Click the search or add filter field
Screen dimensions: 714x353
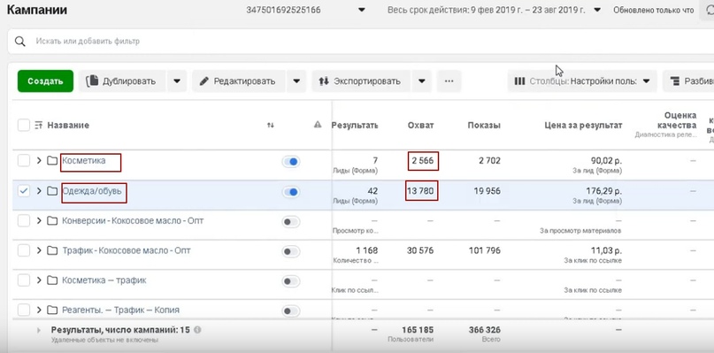pos(361,42)
